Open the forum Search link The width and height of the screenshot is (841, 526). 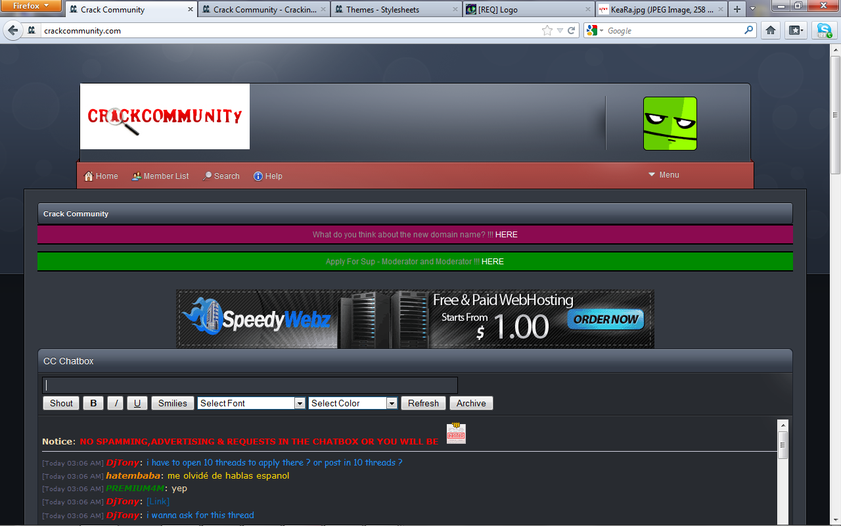(227, 176)
